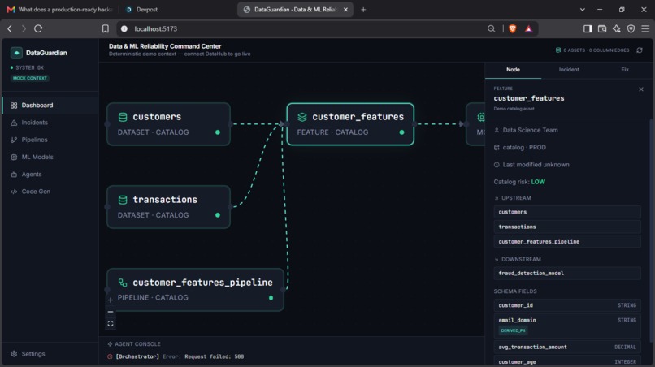Click the Data Science Team owner
The width and height of the screenshot is (655, 367).
[x=530, y=130]
